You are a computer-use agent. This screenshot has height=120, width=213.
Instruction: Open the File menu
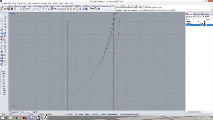click(2, 4)
